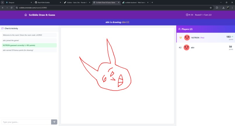Click the Scribble Draw & Guess title
The image size is (235, 126).
(42, 15)
